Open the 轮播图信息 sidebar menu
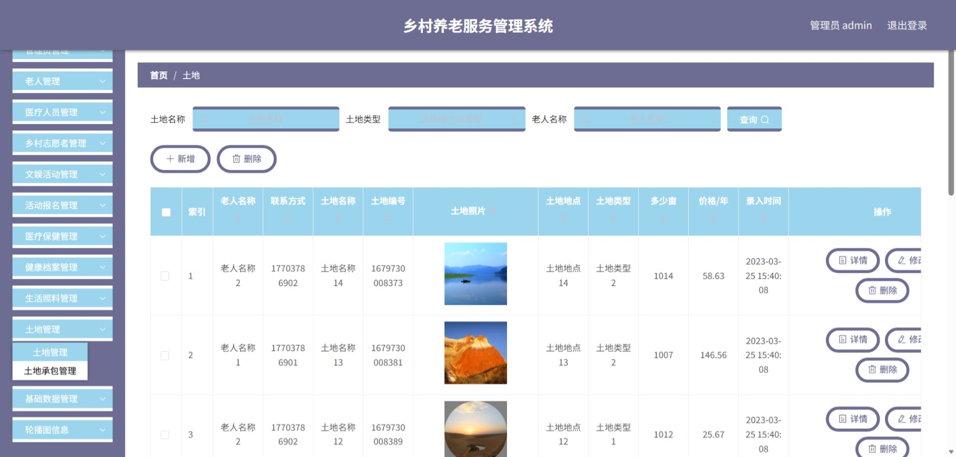 (62, 430)
